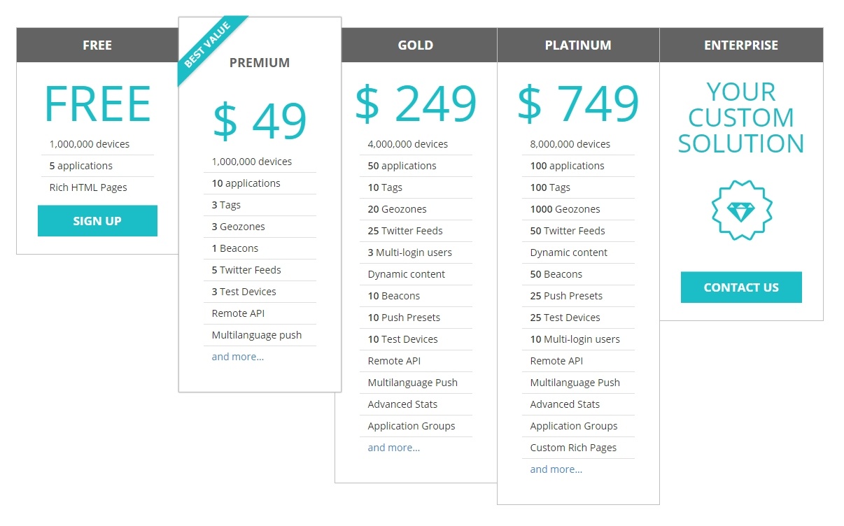Click the Premium plan title
Image resolution: width=844 pixels, height=526 pixels.
pos(260,62)
